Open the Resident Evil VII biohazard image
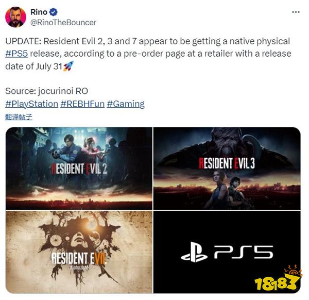The height and width of the screenshot is (300, 309). (x=79, y=252)
